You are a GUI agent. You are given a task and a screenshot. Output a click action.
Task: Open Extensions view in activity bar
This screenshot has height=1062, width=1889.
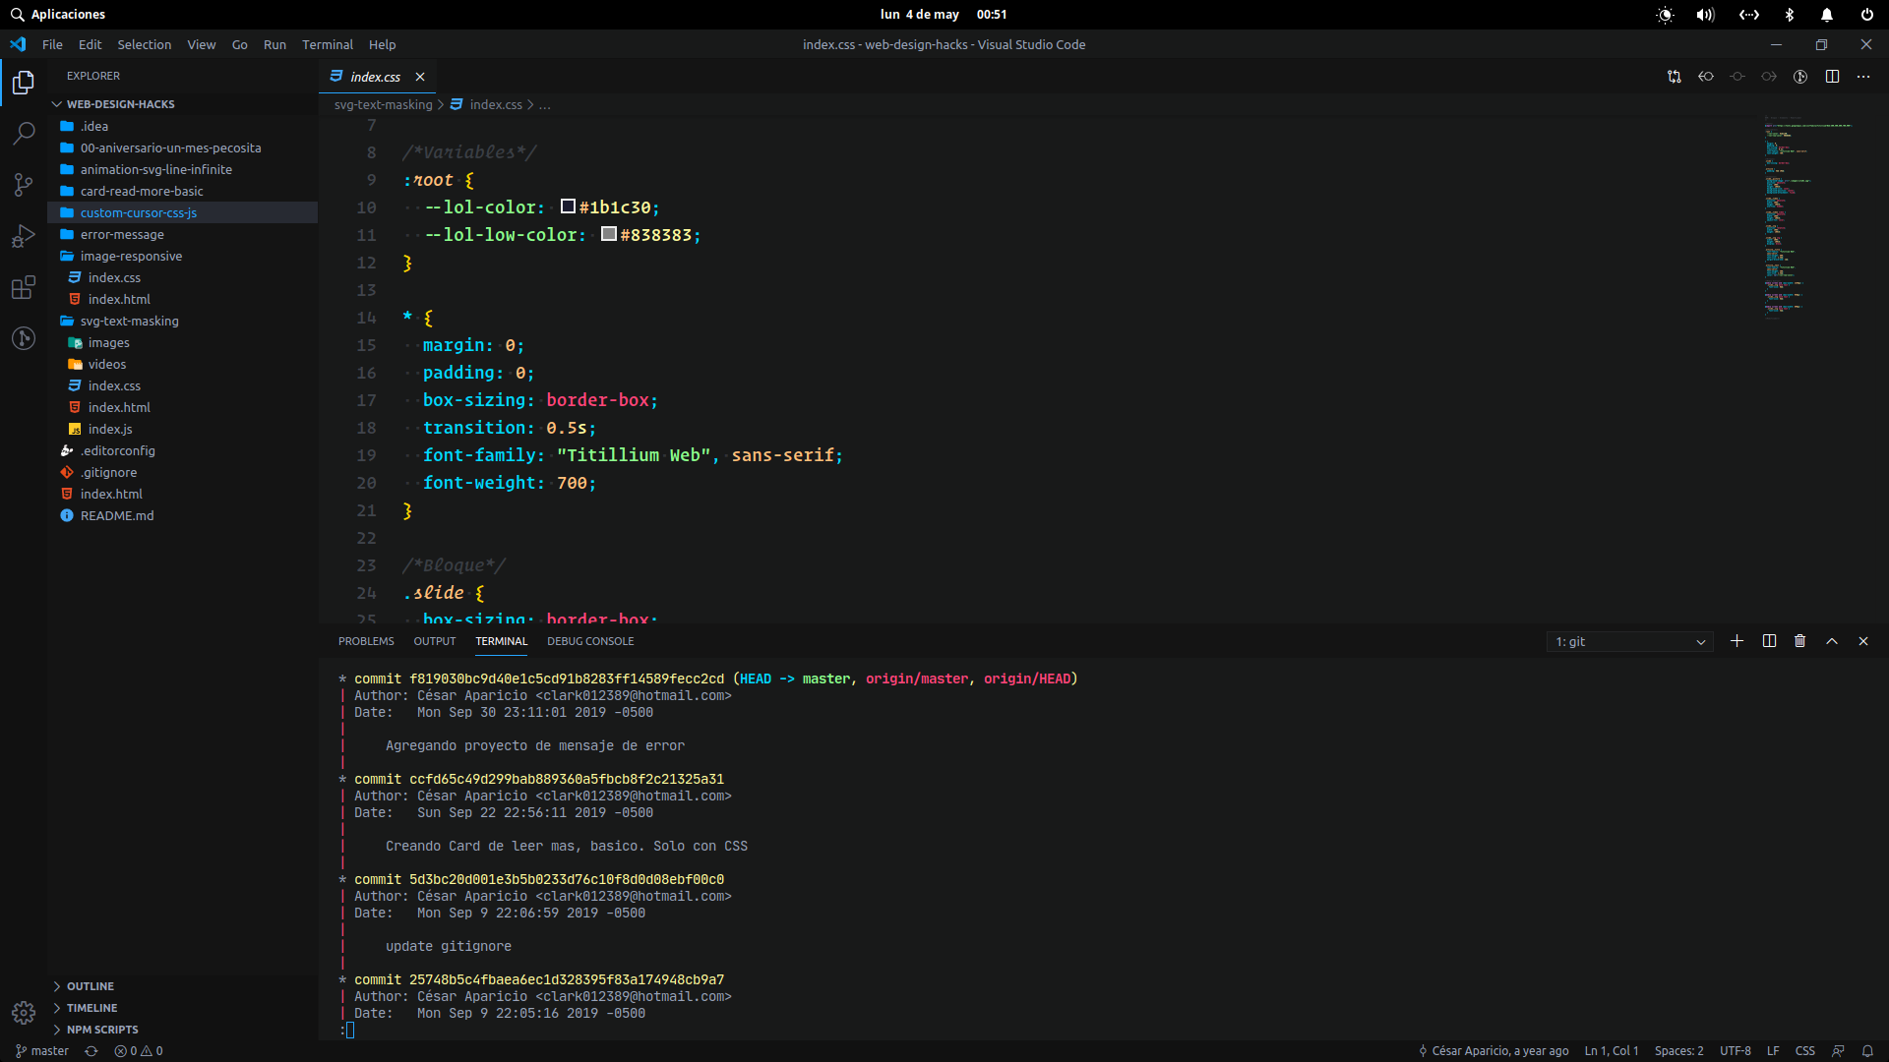point(24,287)
